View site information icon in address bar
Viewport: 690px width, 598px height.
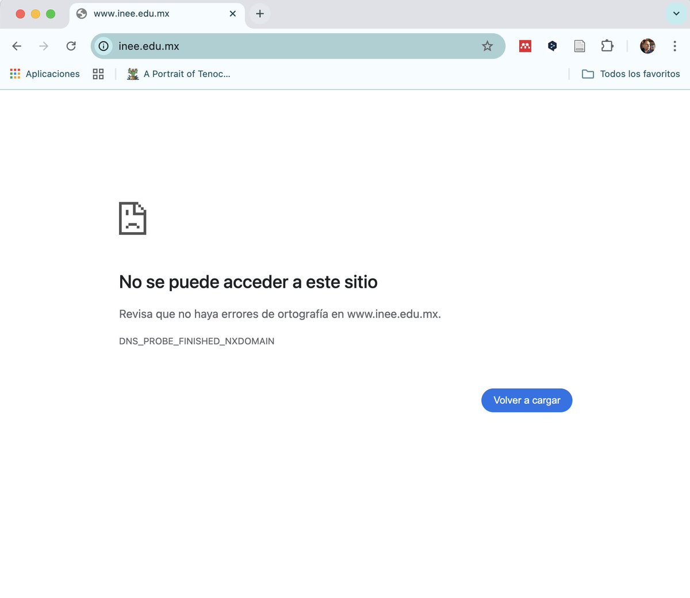tap(103, 46)
